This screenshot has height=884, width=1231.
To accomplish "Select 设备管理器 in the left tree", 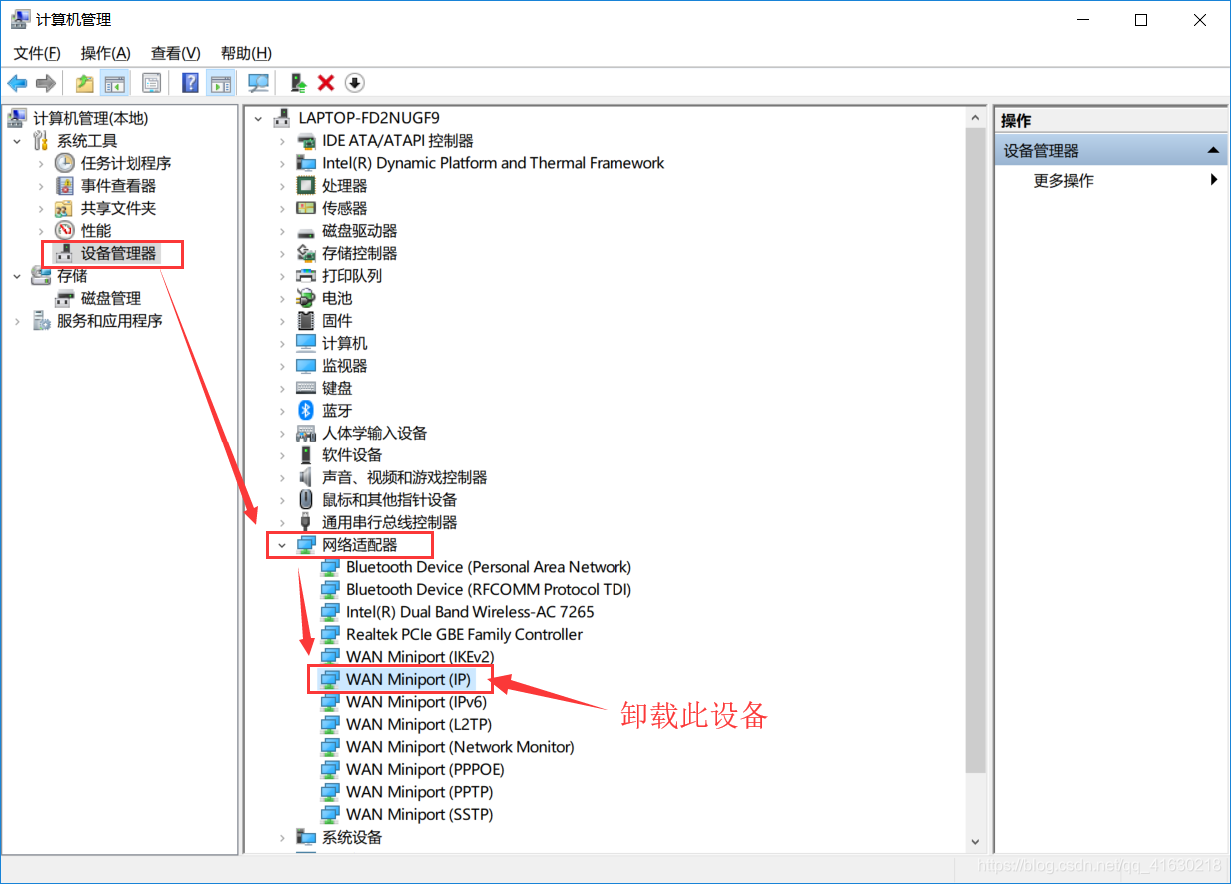I will click(119, 253).
